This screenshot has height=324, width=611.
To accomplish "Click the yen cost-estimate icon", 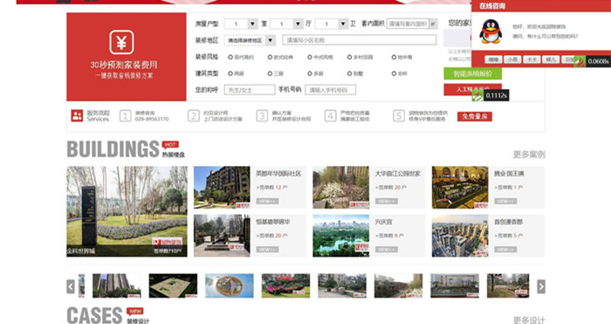I will pos(121,42).
